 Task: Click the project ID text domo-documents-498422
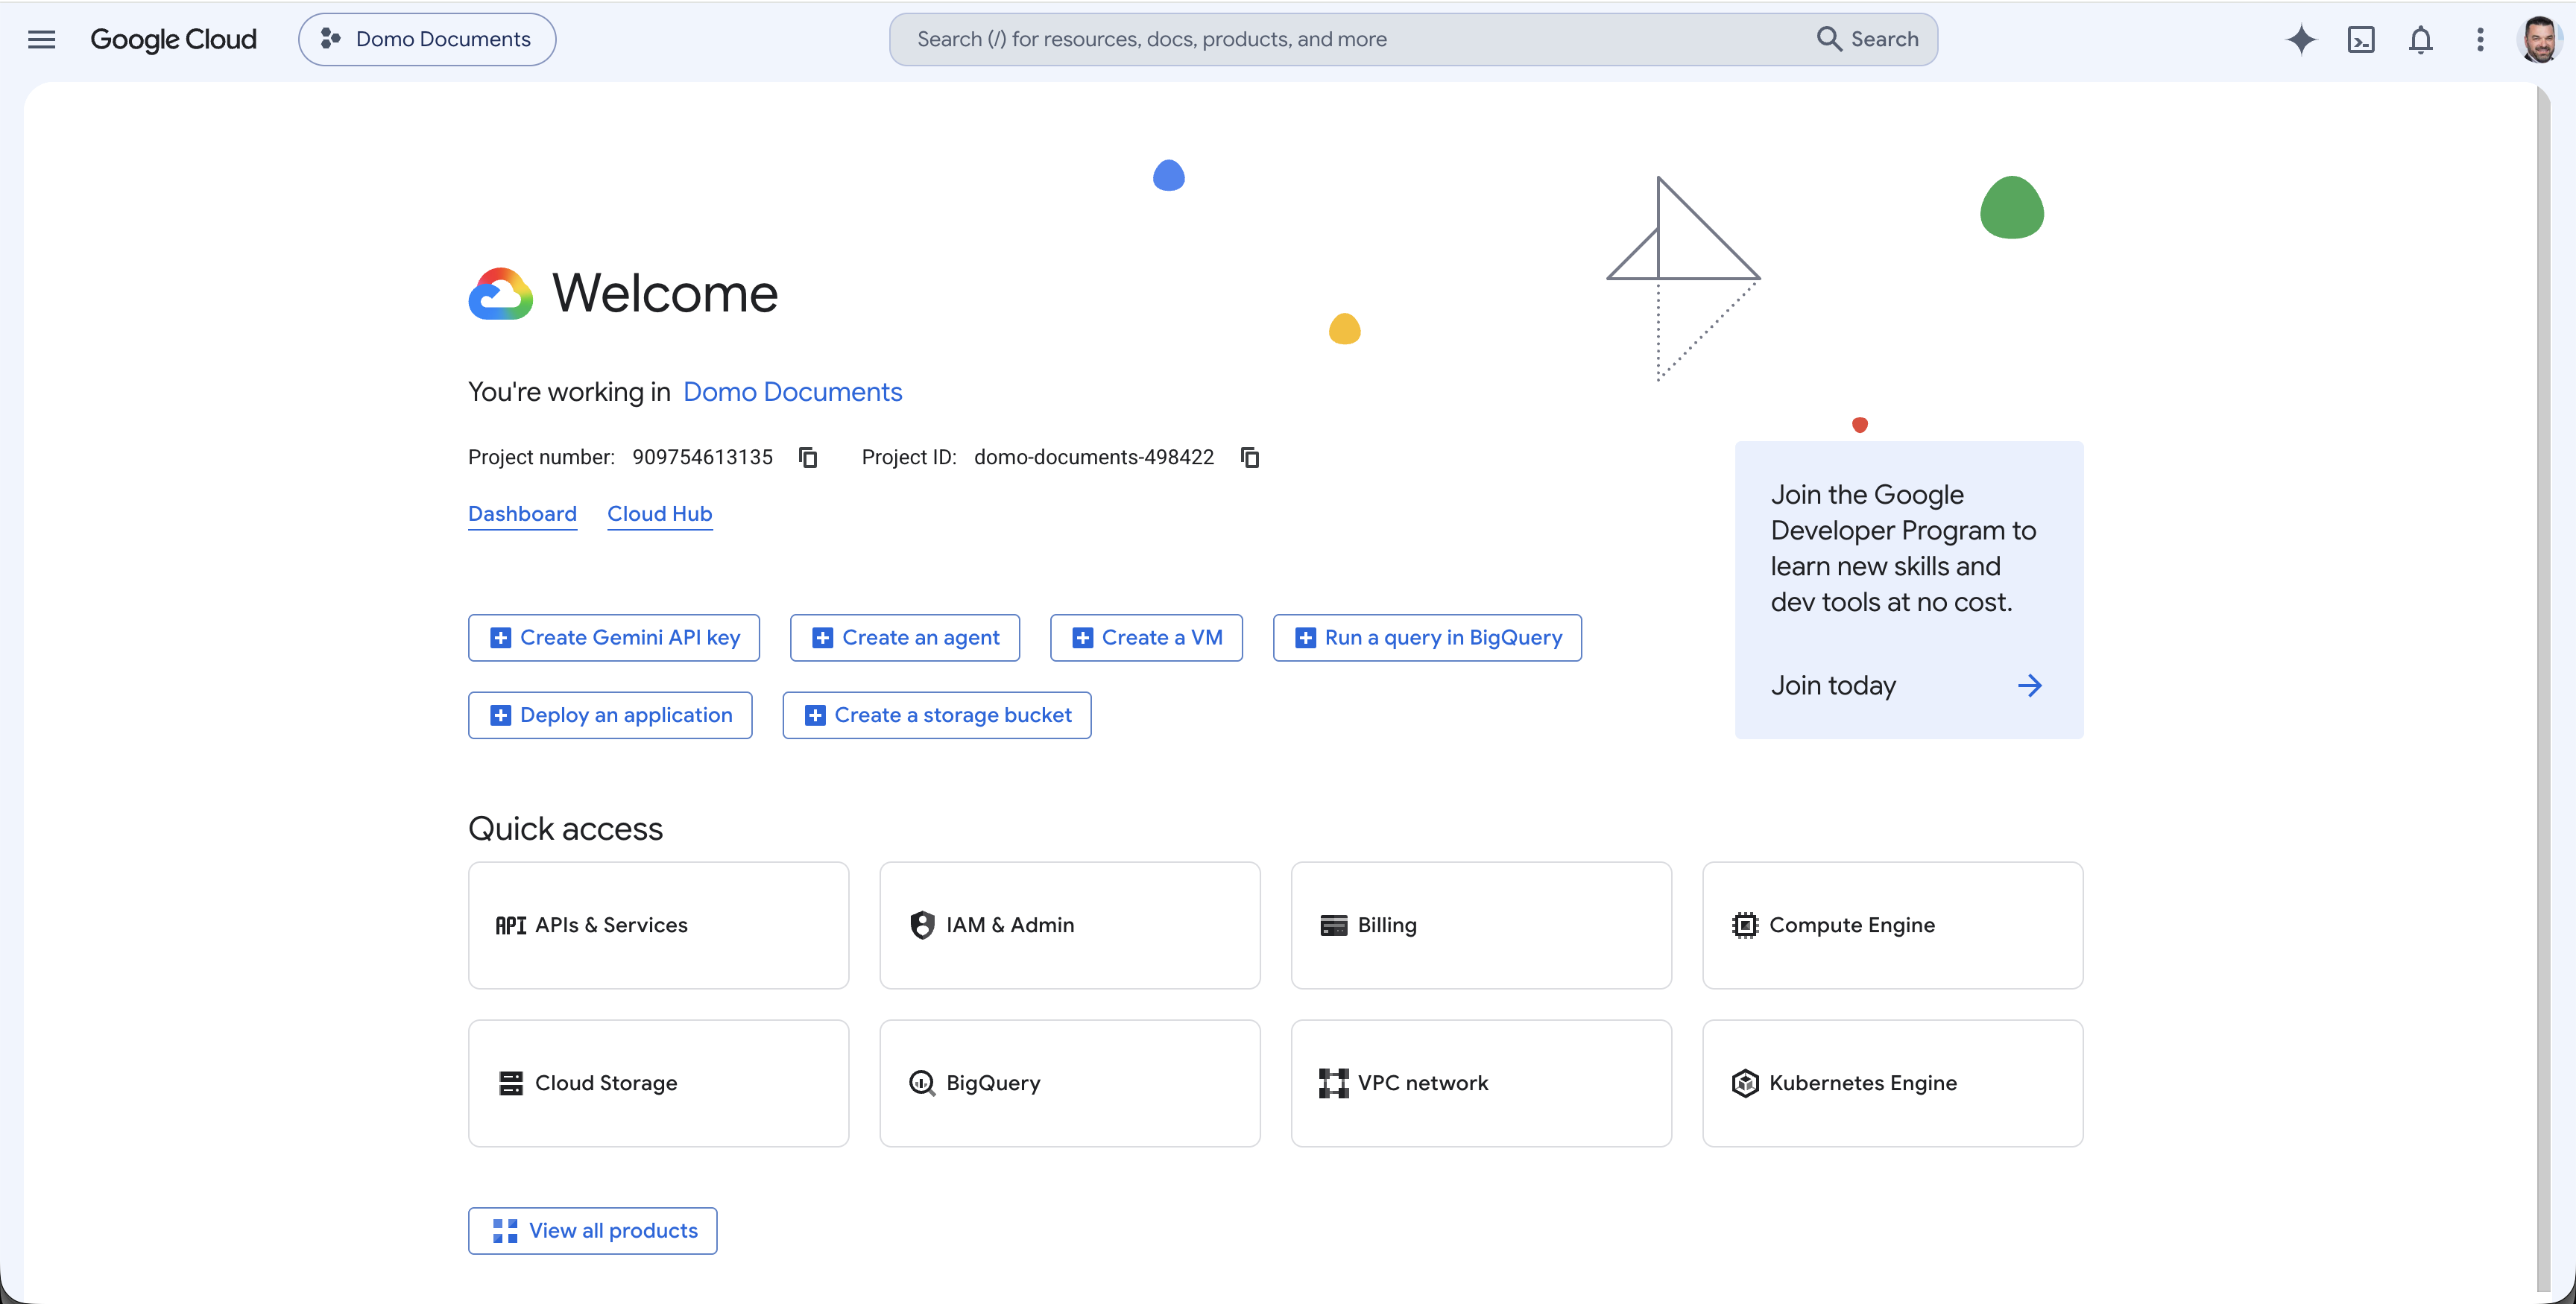click(1094, 457)
